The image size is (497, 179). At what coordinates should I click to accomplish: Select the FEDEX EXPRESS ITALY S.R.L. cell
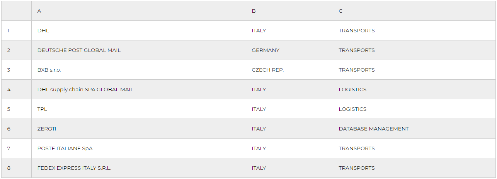74,168
